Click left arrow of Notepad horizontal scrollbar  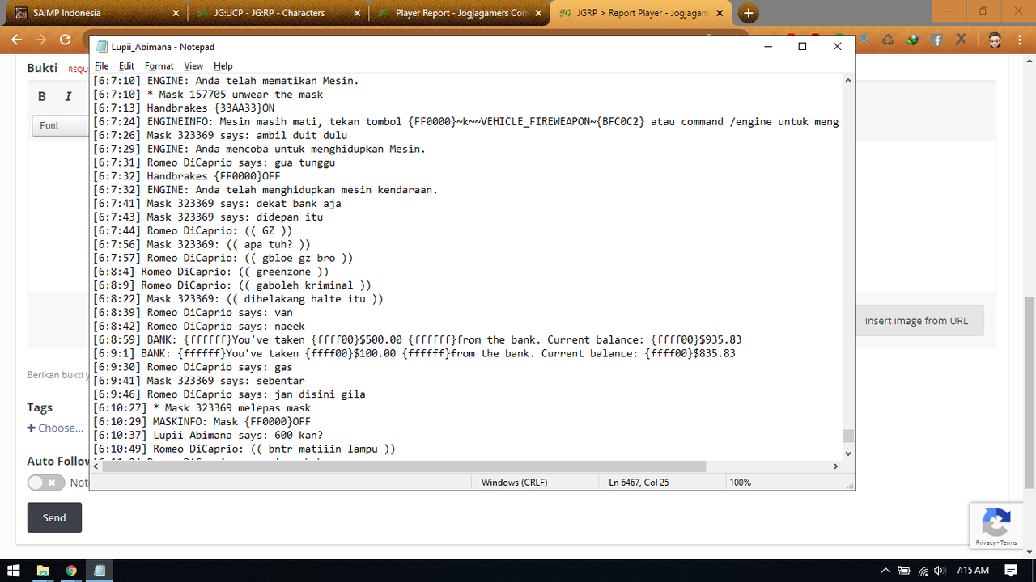pos(95,466)
